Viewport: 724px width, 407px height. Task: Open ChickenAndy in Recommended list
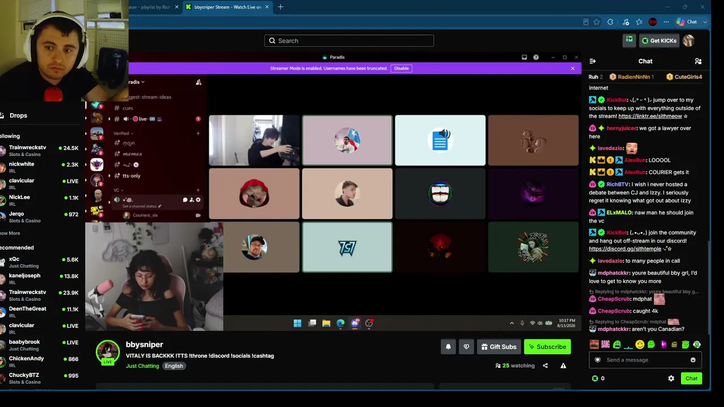[x=41, y=362]
